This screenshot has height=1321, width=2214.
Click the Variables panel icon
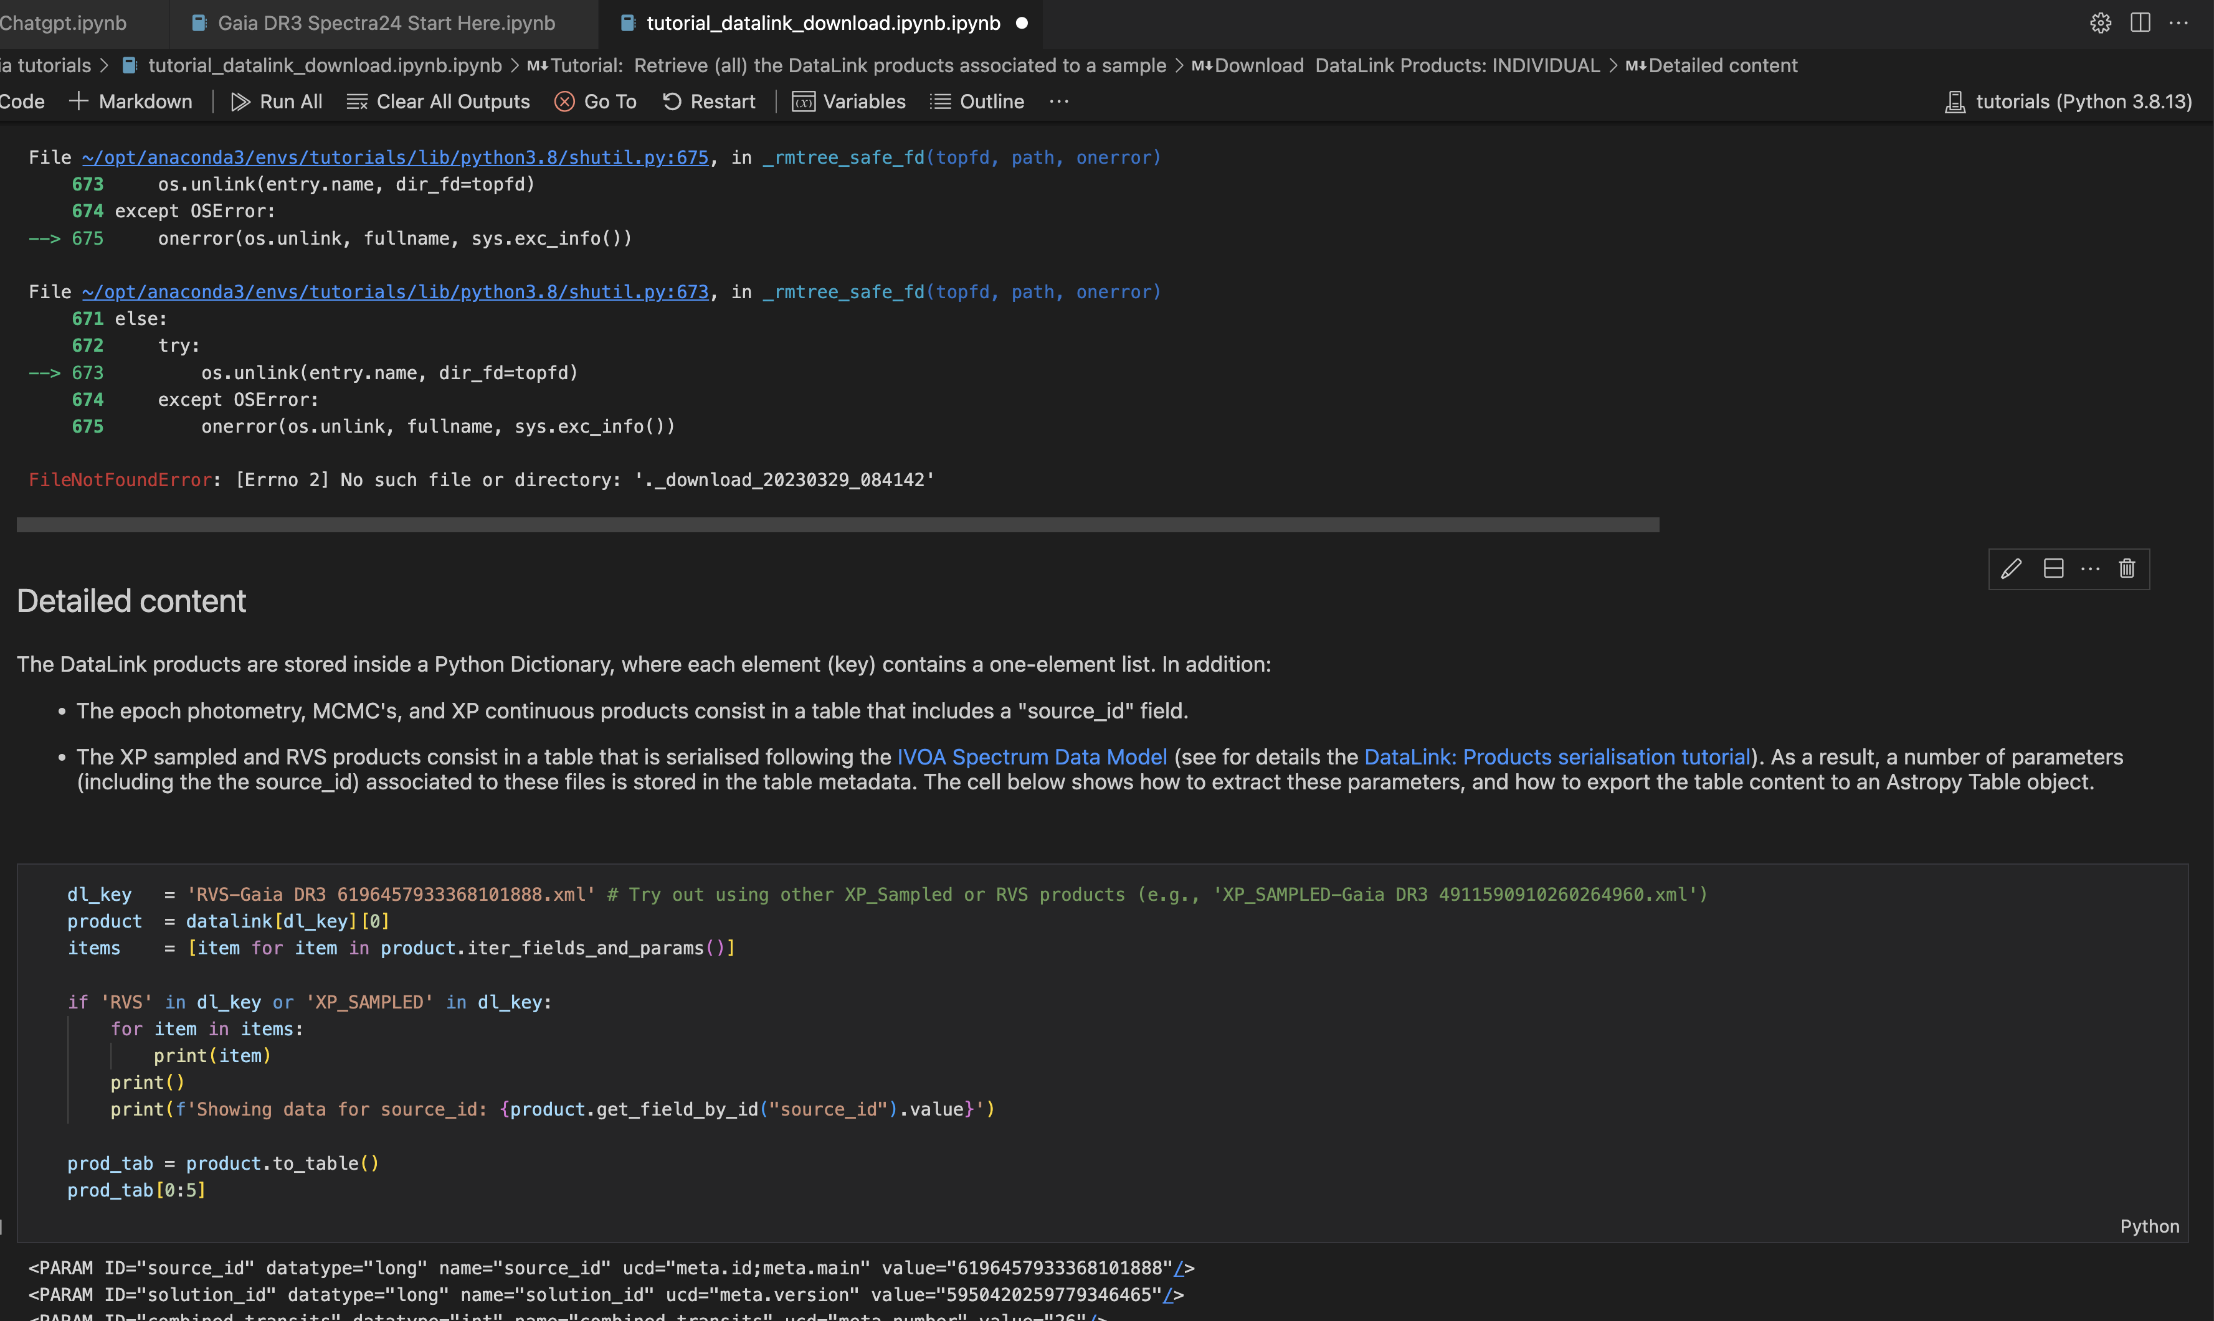804,101
